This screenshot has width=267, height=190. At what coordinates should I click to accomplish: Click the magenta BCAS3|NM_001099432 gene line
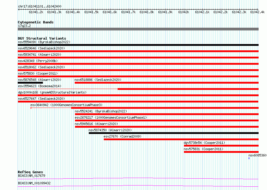(x=138, y=186)
